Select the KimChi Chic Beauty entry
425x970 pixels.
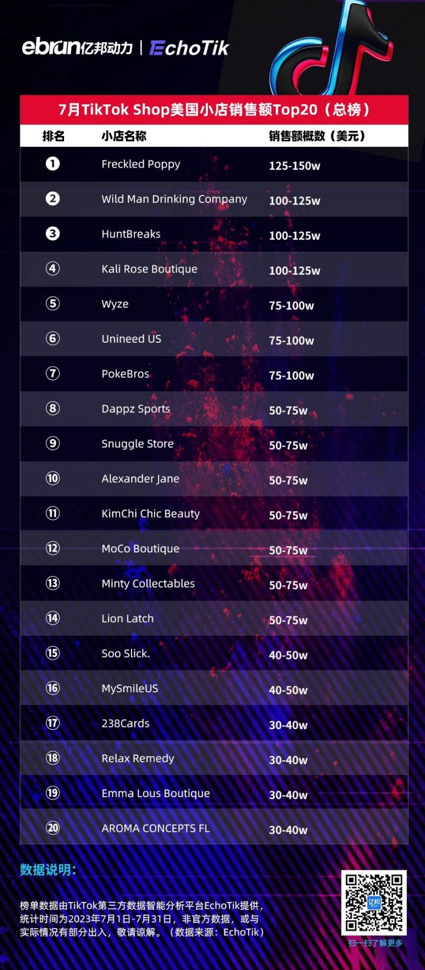[x=151, y=514]
